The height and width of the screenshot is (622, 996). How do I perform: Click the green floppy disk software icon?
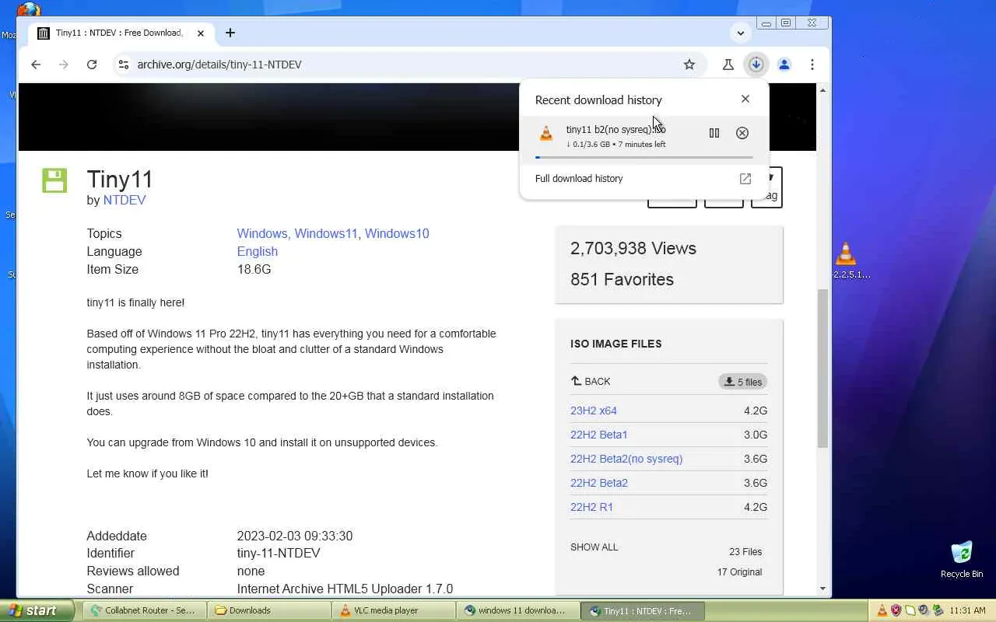point(54,180)
